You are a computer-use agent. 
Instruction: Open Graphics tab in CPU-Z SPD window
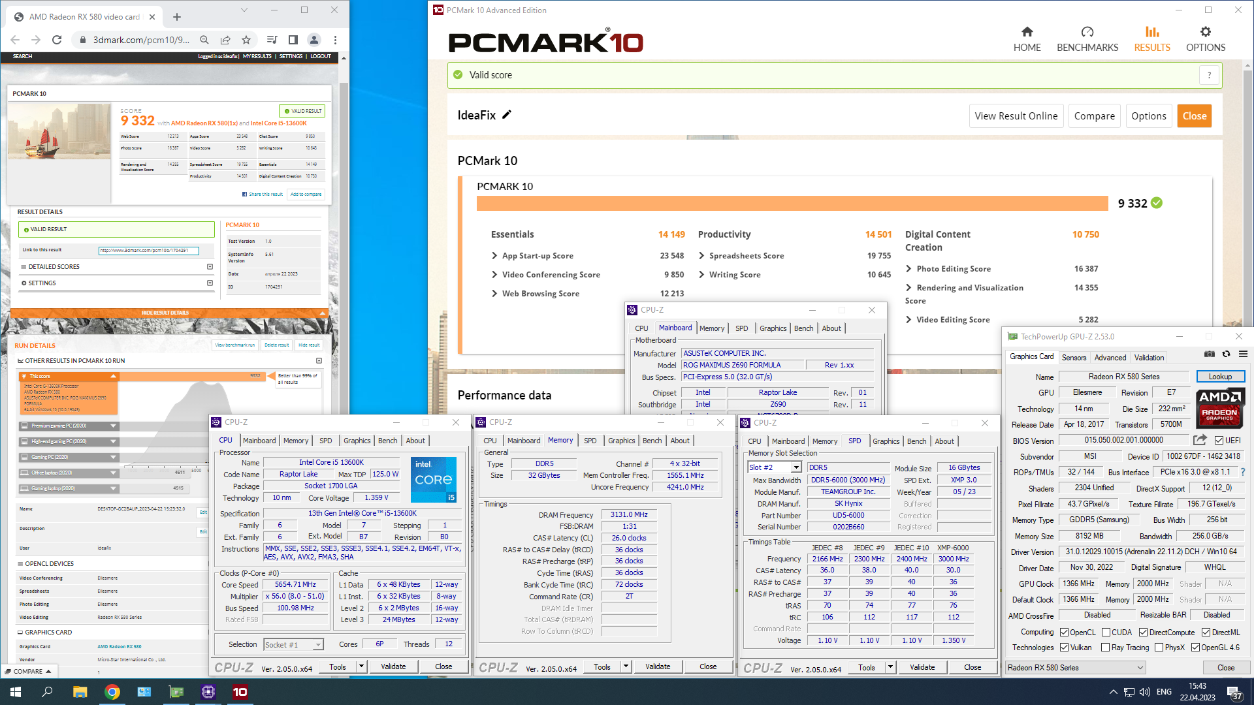click(x=886, y=441)
